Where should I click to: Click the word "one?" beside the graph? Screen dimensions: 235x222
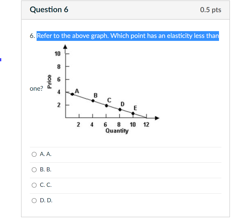pos(37,89)
